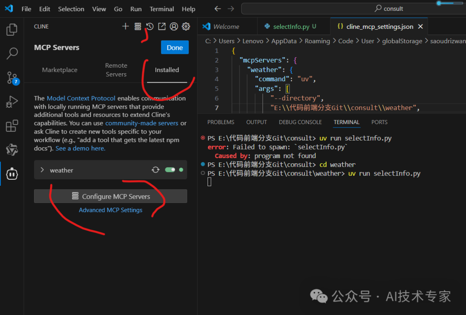Click the "mcpServers" key on line 2
This screenshot has width=466, height=315.
[262, 60]
